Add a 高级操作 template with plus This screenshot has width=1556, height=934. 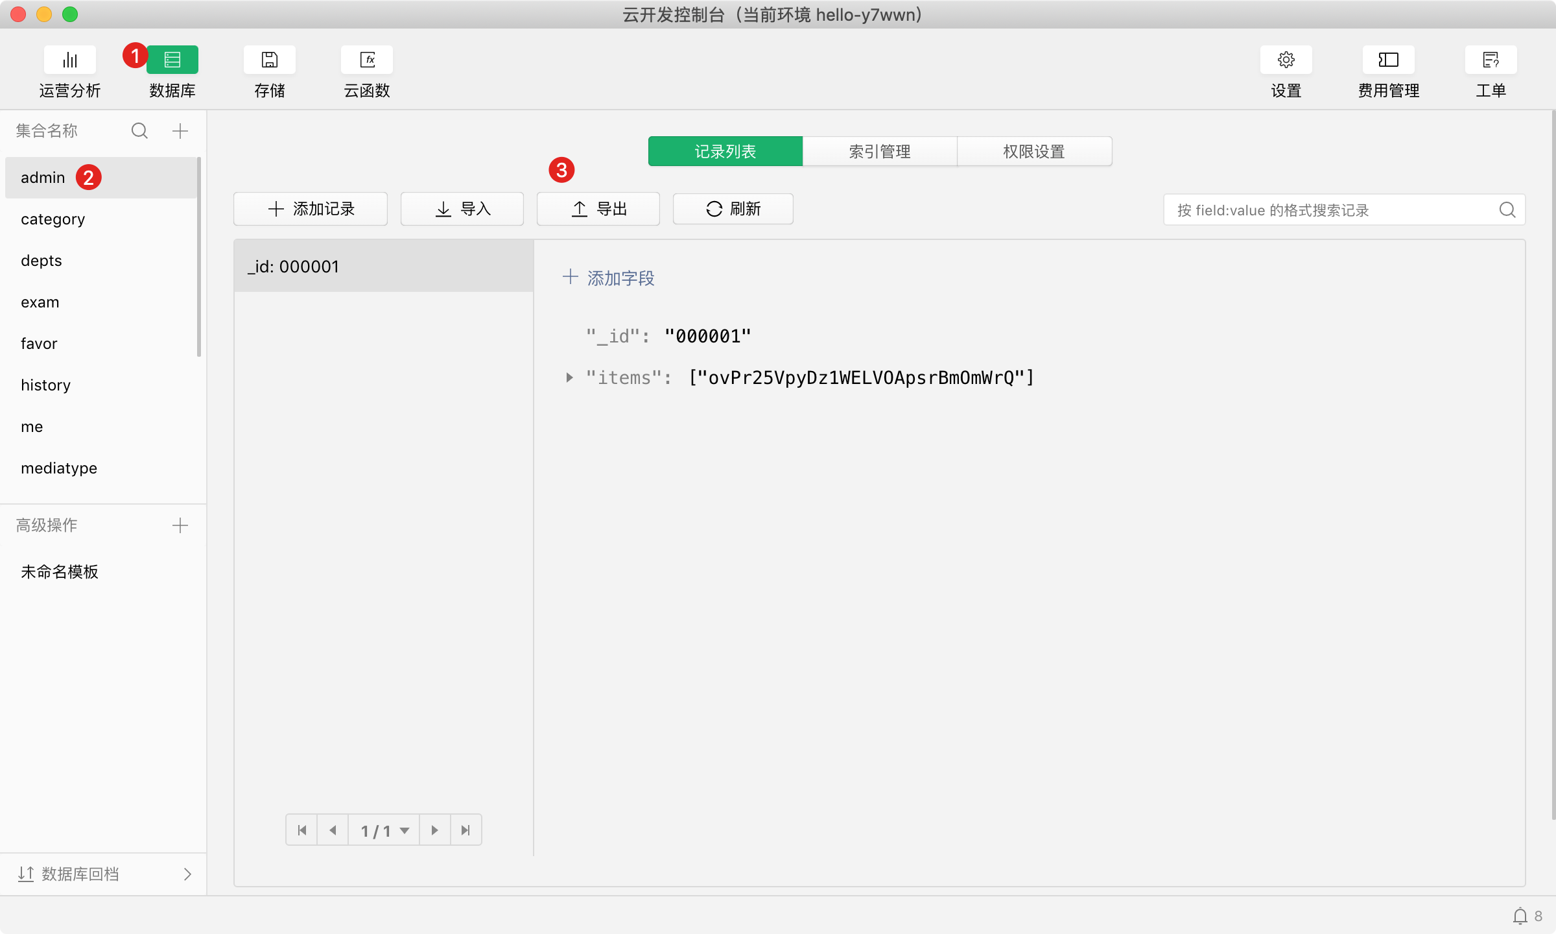(x=180, y=525)
